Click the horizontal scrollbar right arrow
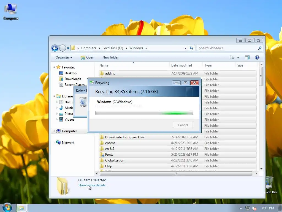Image resolution: width=282 pixels, height=212 pixels. (256, 173)
